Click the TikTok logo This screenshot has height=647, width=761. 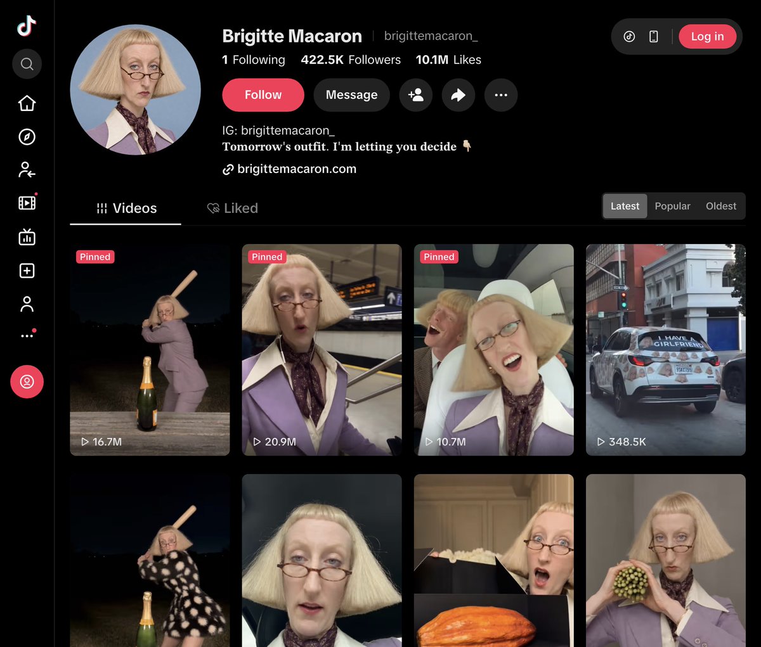tap(27, 26)
